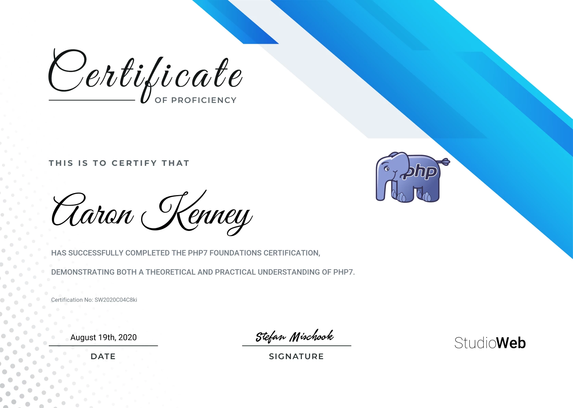This screenshot has height=408, width=573.
Task: Click the 'SIGNATURE' label
Action: point(296,356)
